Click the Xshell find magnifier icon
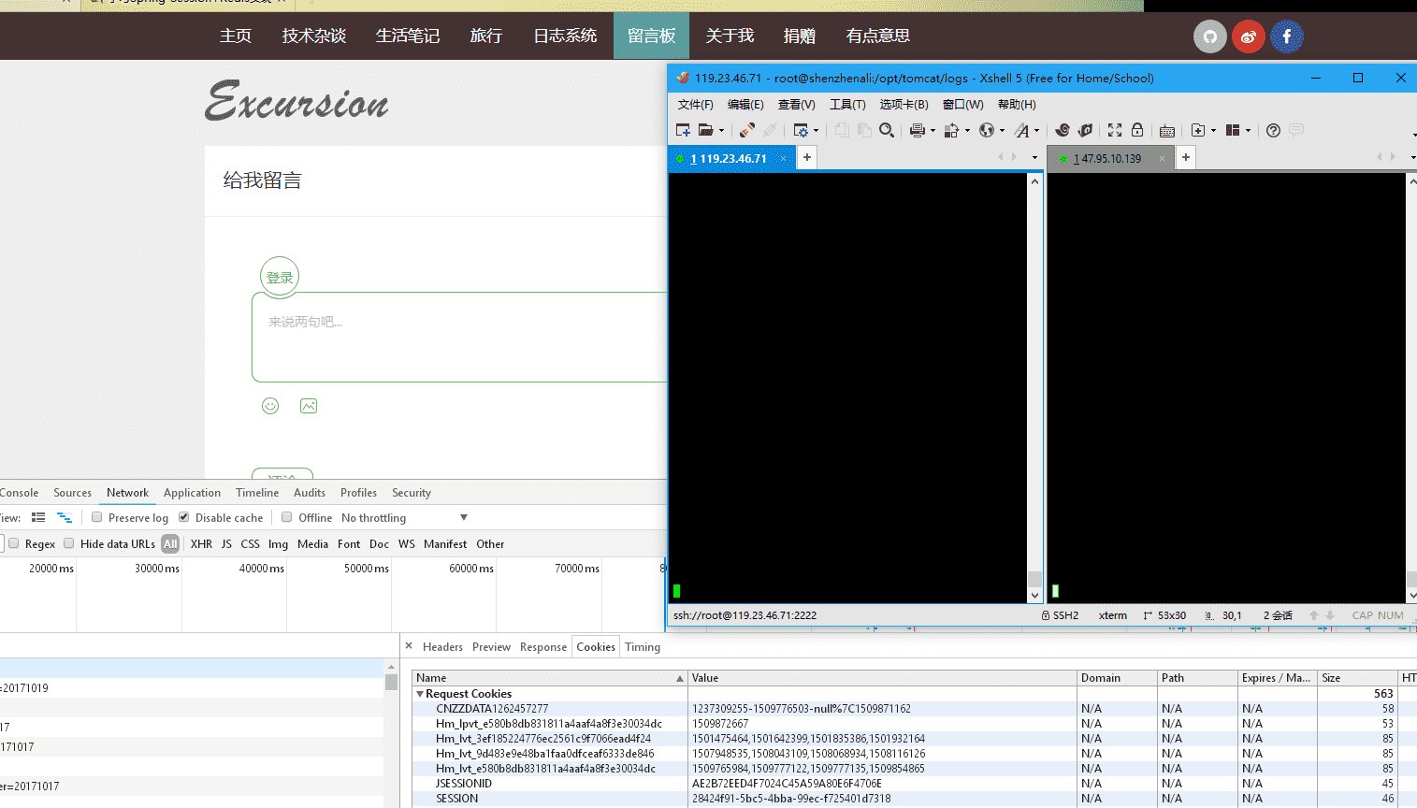Image resolution: width=1417 pixels, height=808 pixels. point(887,131)
